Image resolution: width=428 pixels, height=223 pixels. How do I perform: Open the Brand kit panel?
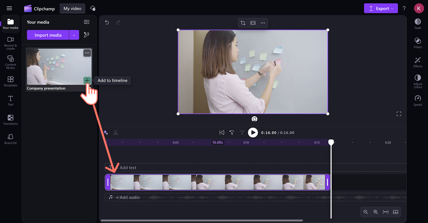click(10, 139)
